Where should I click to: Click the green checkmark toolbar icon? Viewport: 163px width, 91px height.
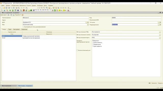(55, 10)
